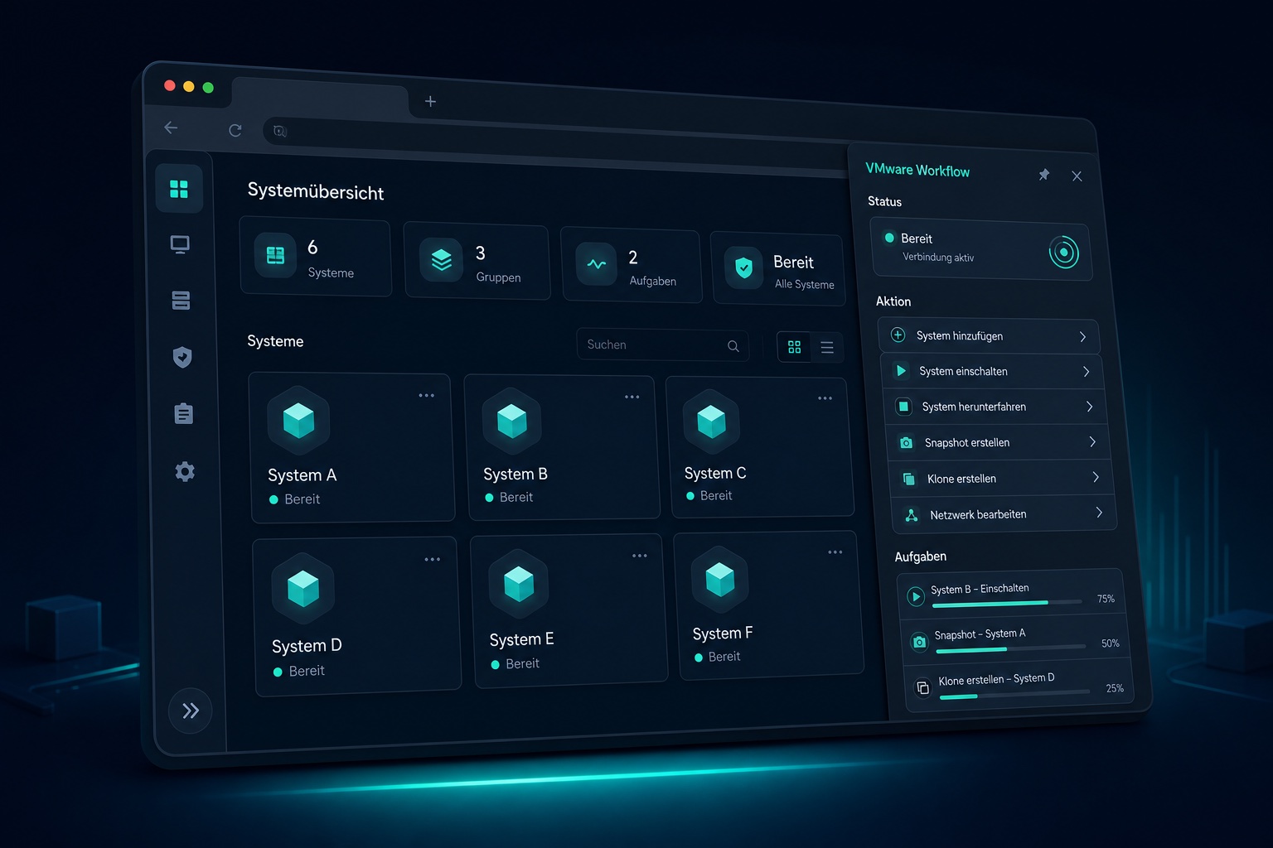Viewport: 1273px width, 848px height.
Task: Select System herunterfahren action
Action: [995, 407]
